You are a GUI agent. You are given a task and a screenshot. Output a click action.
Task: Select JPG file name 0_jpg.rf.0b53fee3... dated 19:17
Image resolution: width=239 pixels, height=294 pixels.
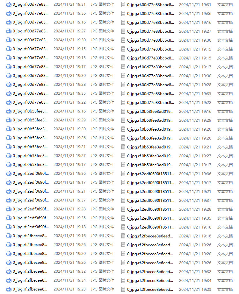click(30, 165)
